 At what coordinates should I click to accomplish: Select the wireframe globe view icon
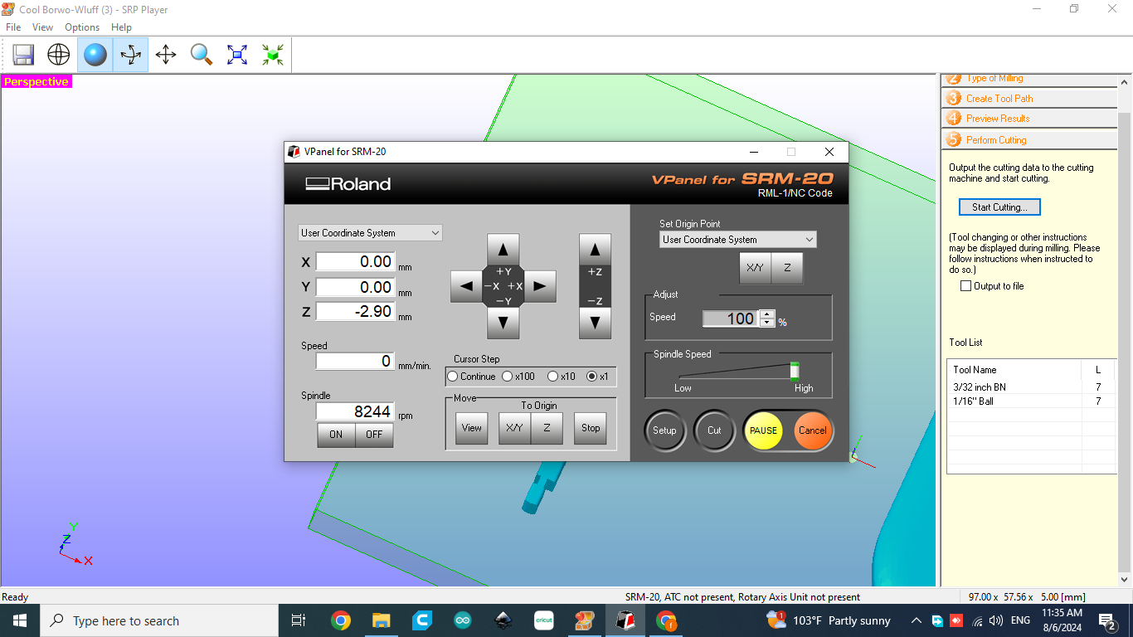tap(59, 55)
